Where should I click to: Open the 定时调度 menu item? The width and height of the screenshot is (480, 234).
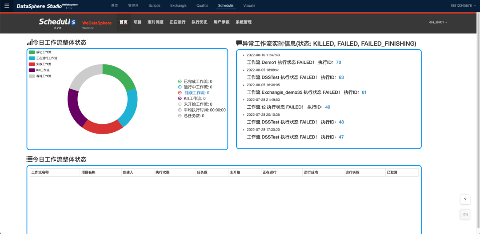click(x=156, y=22)
